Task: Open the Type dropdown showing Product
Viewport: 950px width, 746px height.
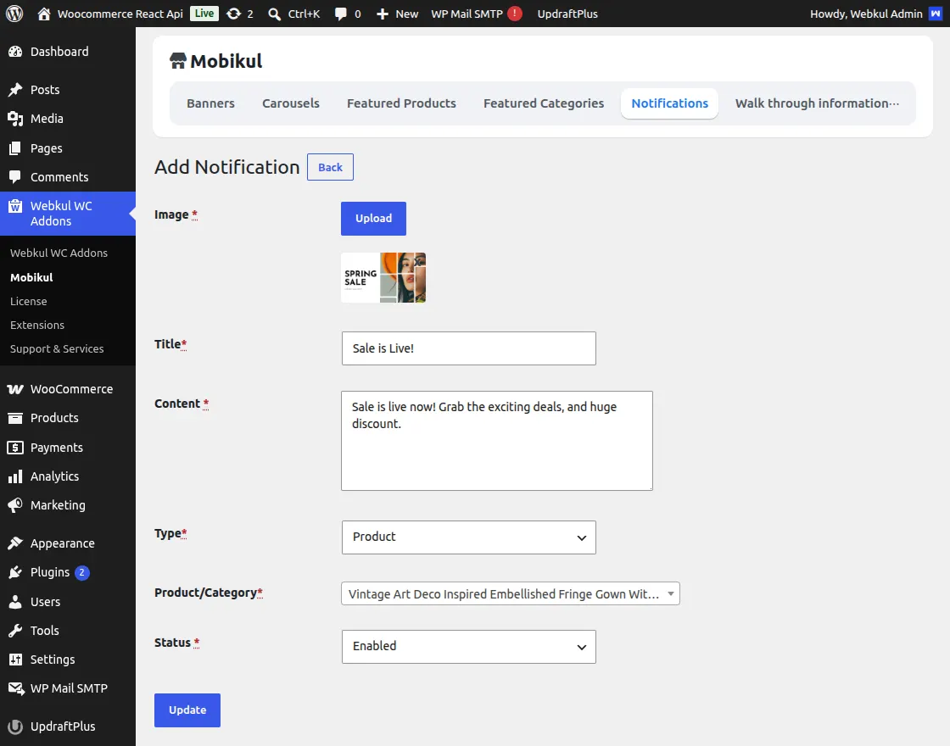Action: pos(468,537)
